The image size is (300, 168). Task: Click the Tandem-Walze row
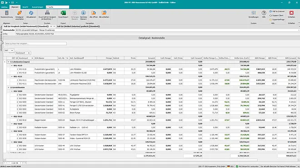pyautogui.click(x=151, y=135)
